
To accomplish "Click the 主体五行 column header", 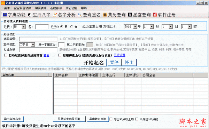I will coord(113,75).
